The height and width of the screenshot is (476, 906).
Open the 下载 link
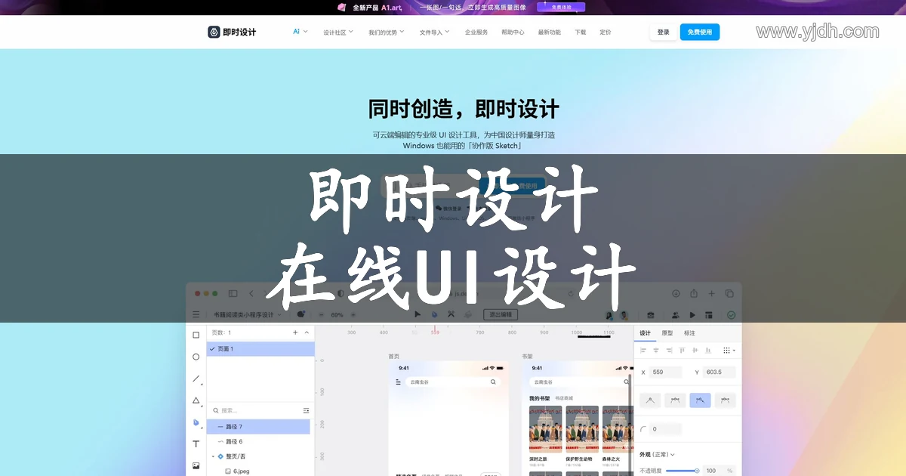tap(580, 32)
